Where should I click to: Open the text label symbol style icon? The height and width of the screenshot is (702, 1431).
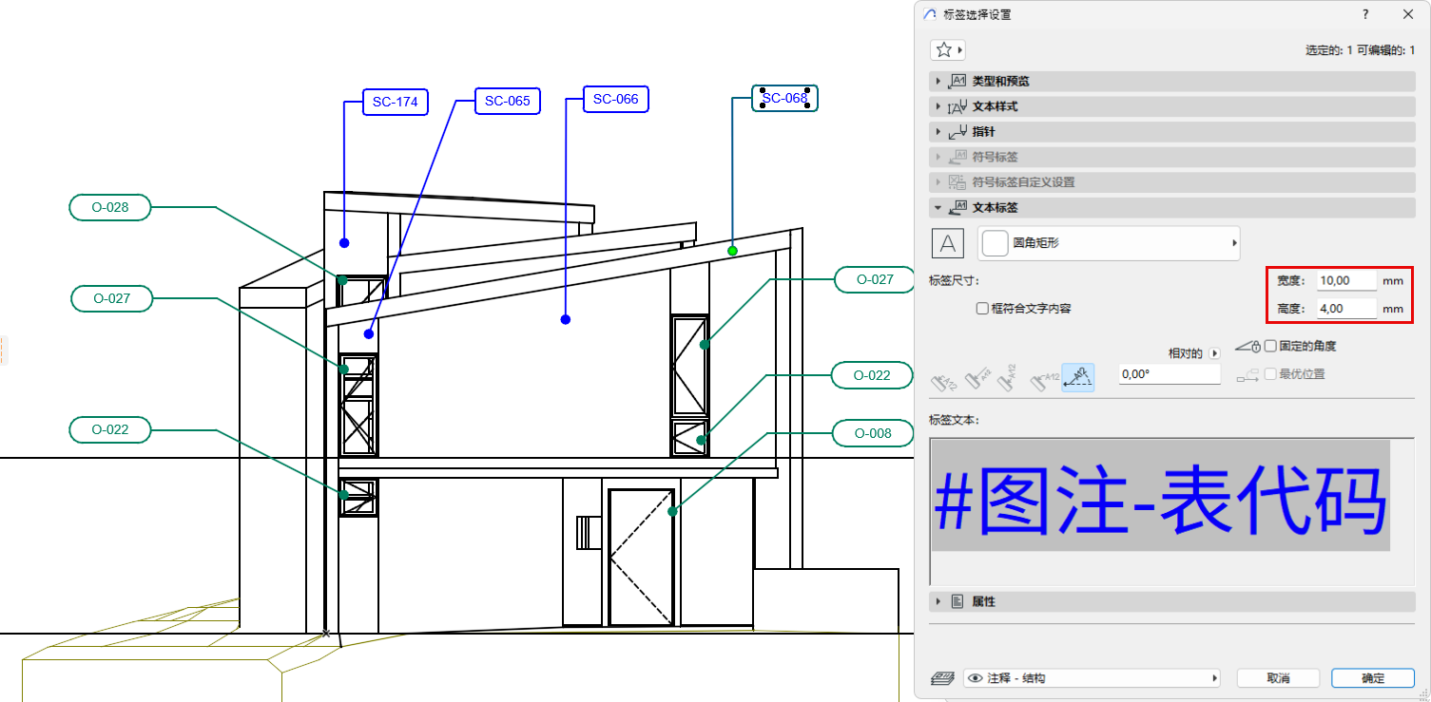pos(947,243)
